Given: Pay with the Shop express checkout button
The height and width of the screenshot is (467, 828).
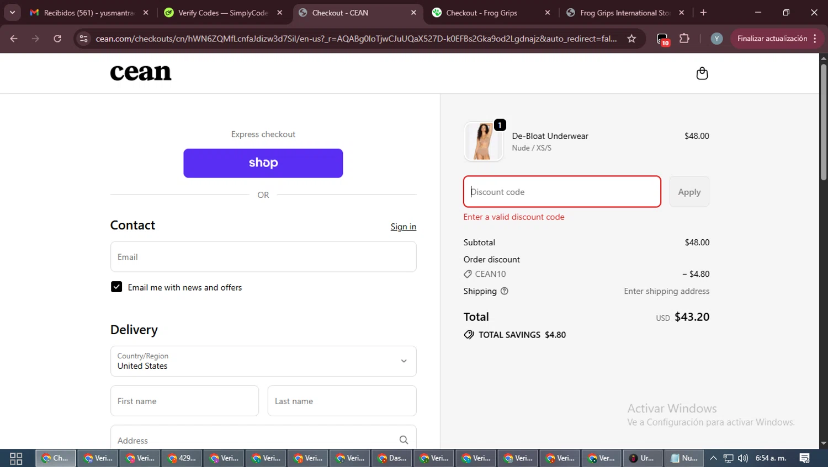Looking at the screenshot, I should 263,163.
